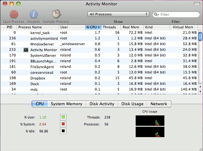Screen dimensions: 203x151
Task: Click the red % System color swatch
Action: click(x=63, y=124)
